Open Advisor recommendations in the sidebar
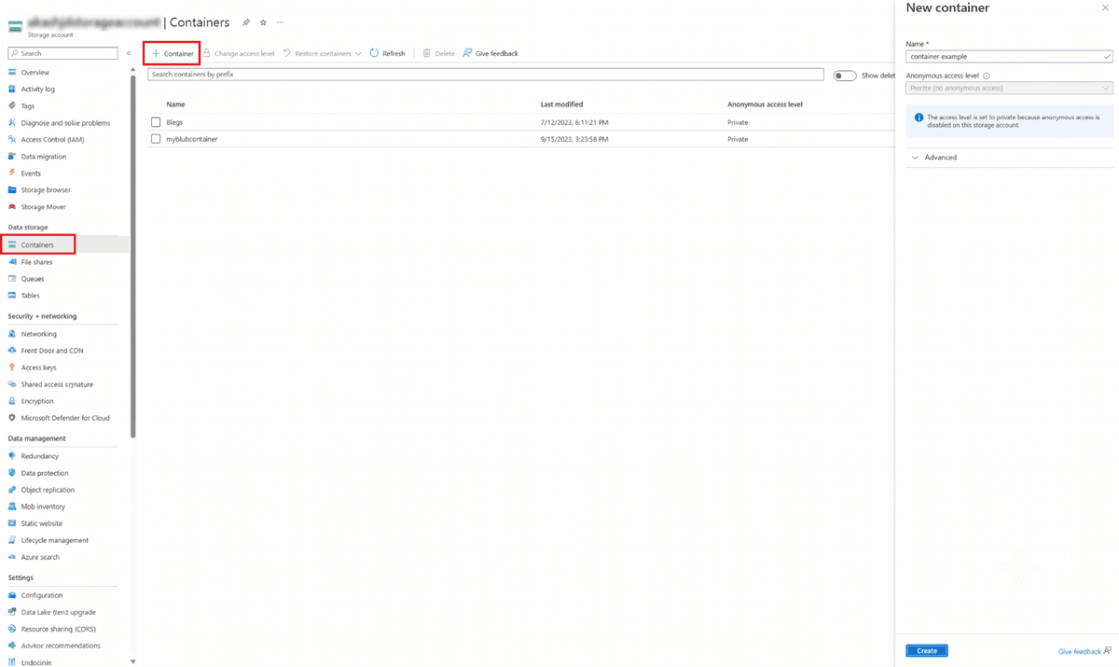This screenshot has width=1119, height=667. point(61,646)
